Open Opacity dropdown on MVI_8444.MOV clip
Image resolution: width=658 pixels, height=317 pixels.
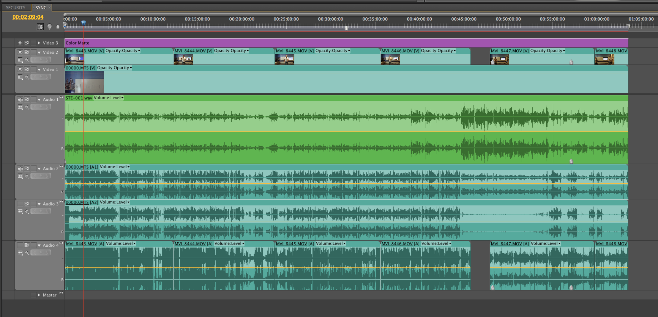click(x=232, y=51)
